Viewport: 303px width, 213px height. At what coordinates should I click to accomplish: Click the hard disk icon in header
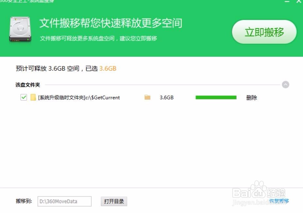click(20, 29)
